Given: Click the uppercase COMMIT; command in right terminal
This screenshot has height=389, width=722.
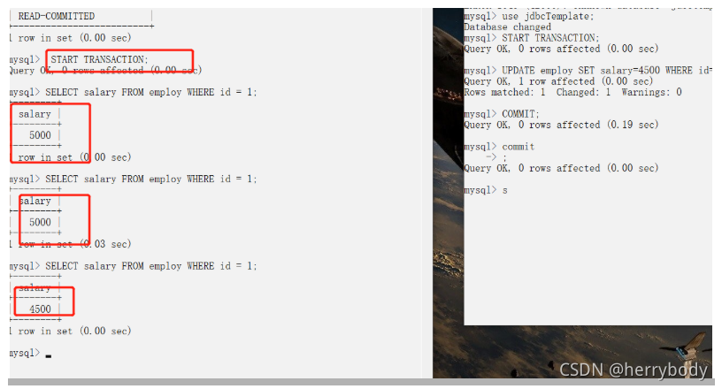Looking at the screenshot, I should [x=520, y=114].
